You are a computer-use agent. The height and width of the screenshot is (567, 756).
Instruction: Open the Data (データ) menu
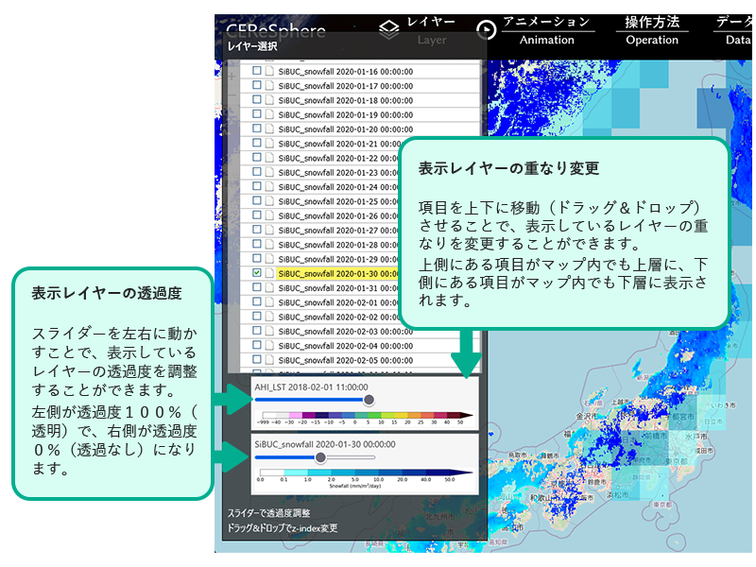click(x=734, y=30)
